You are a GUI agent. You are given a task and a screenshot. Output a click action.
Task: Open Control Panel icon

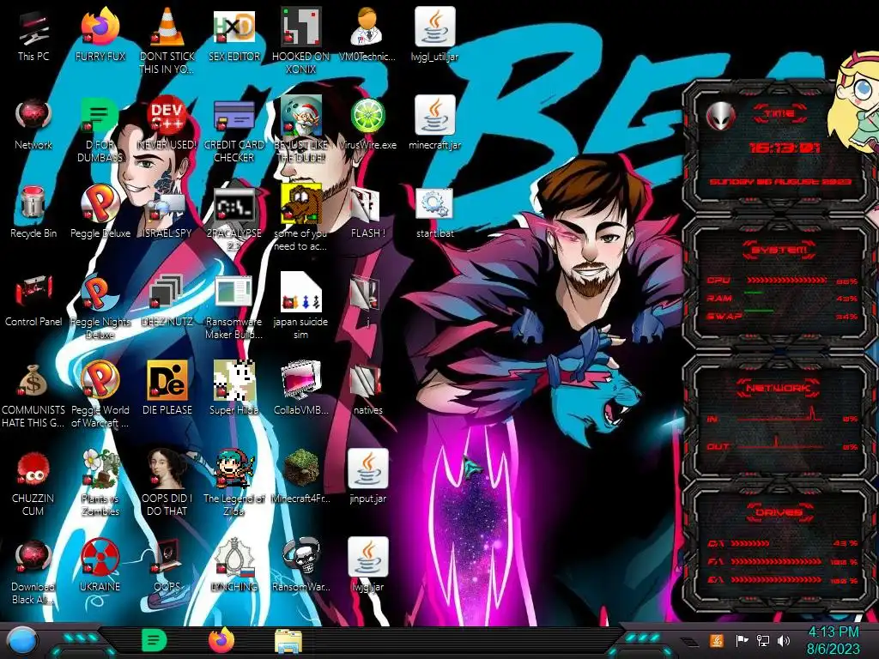click(x=33, y=301)
